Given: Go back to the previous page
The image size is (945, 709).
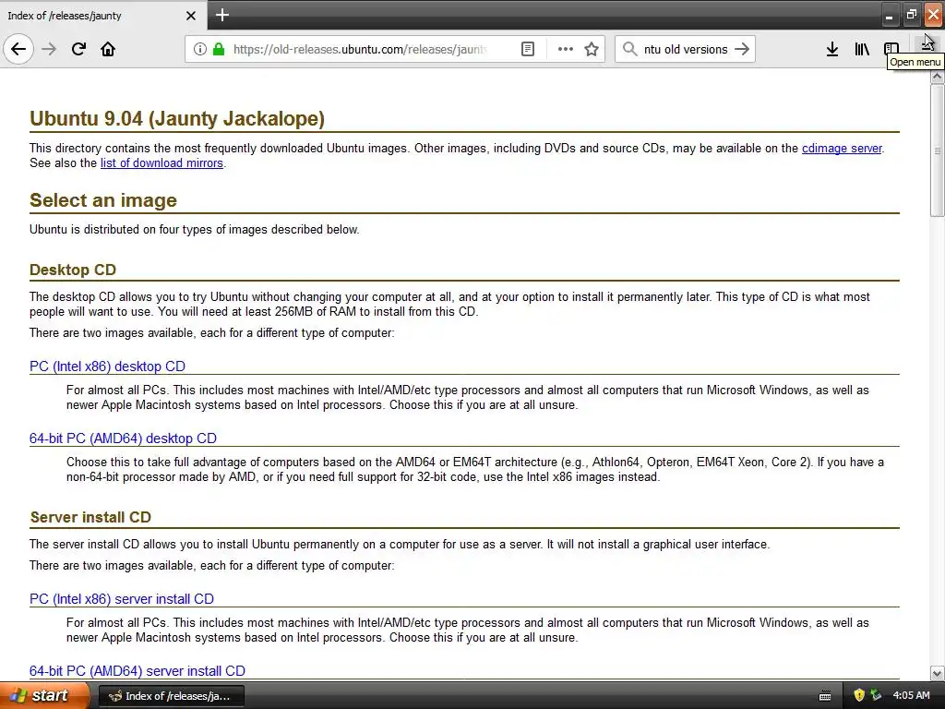Looking at the screenshot, I should (x=18, y=49).
